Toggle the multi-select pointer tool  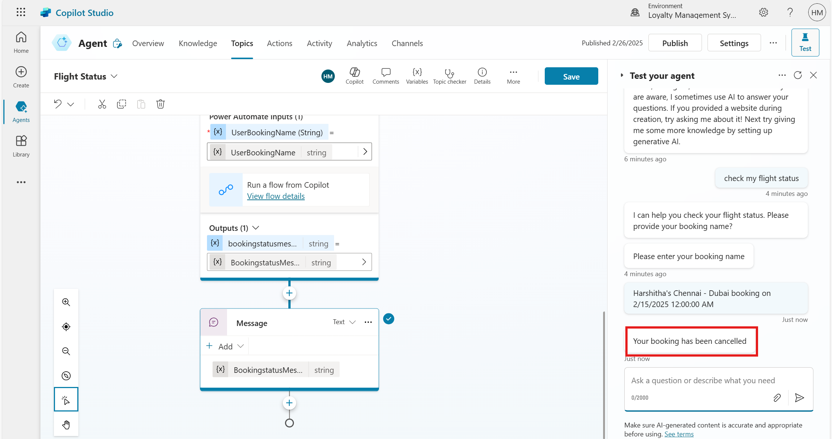[x=66, y=400]
